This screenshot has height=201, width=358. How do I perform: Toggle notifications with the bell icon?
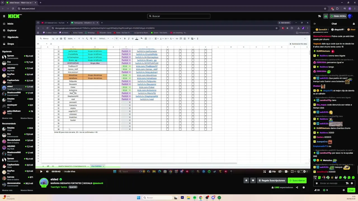tap(246, 180)
